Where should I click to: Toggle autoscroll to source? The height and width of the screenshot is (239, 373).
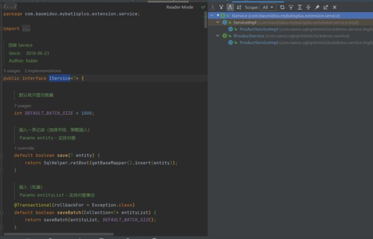(x=291, y=7)
